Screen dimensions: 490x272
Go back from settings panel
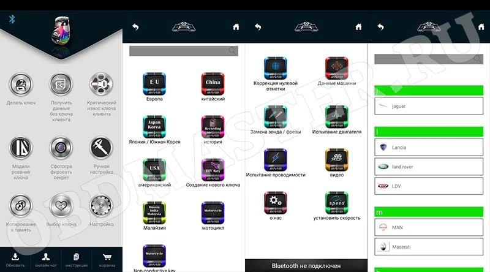click(258, 27)
